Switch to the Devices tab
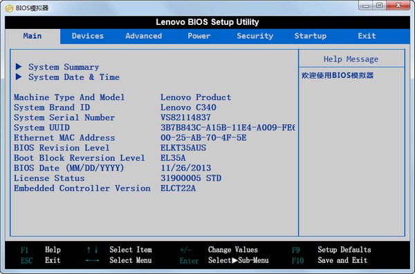 [88, 36]
